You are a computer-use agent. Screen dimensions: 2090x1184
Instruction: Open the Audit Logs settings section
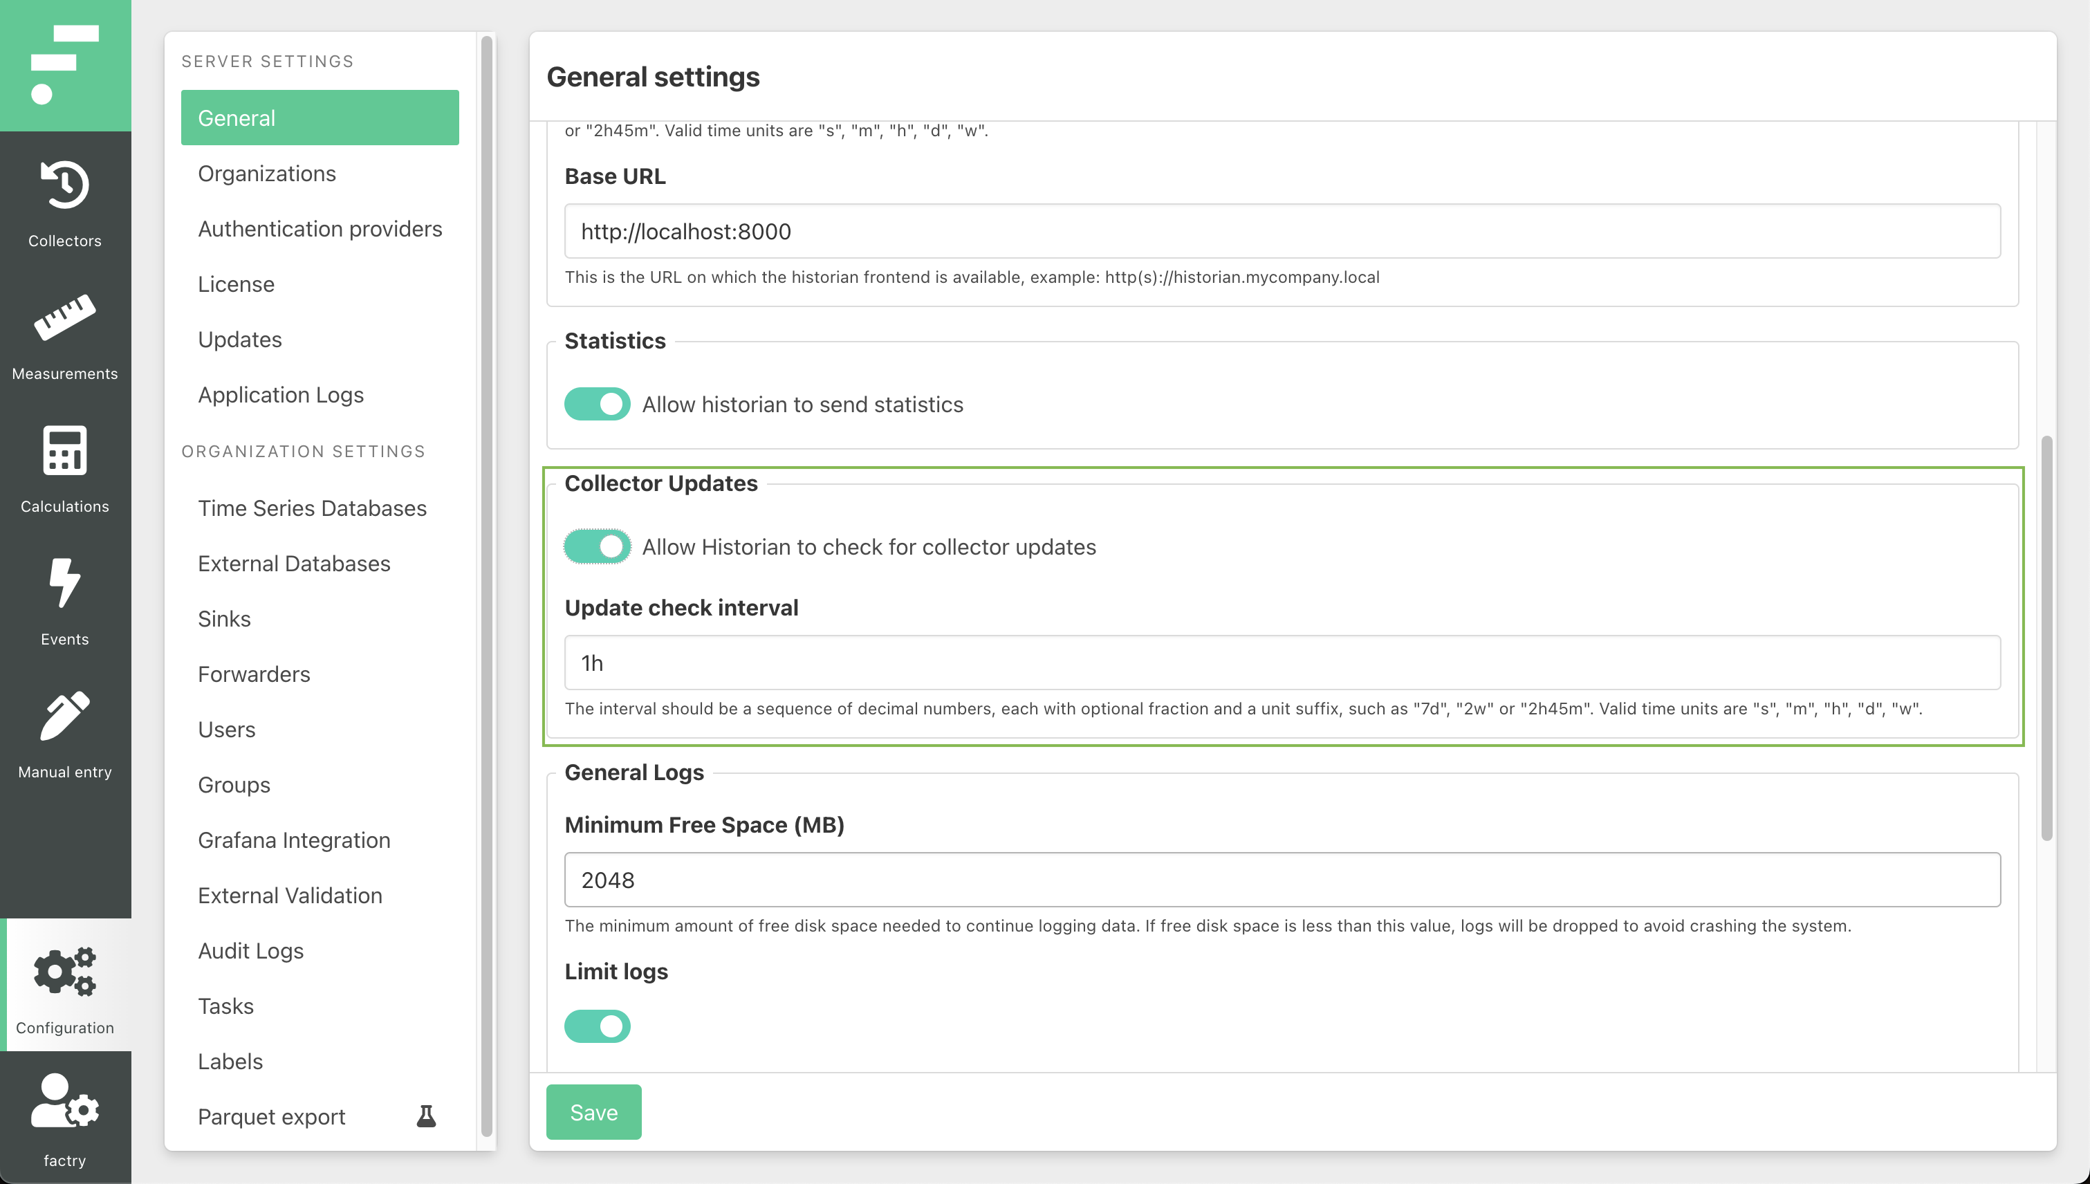click(250, 950)
